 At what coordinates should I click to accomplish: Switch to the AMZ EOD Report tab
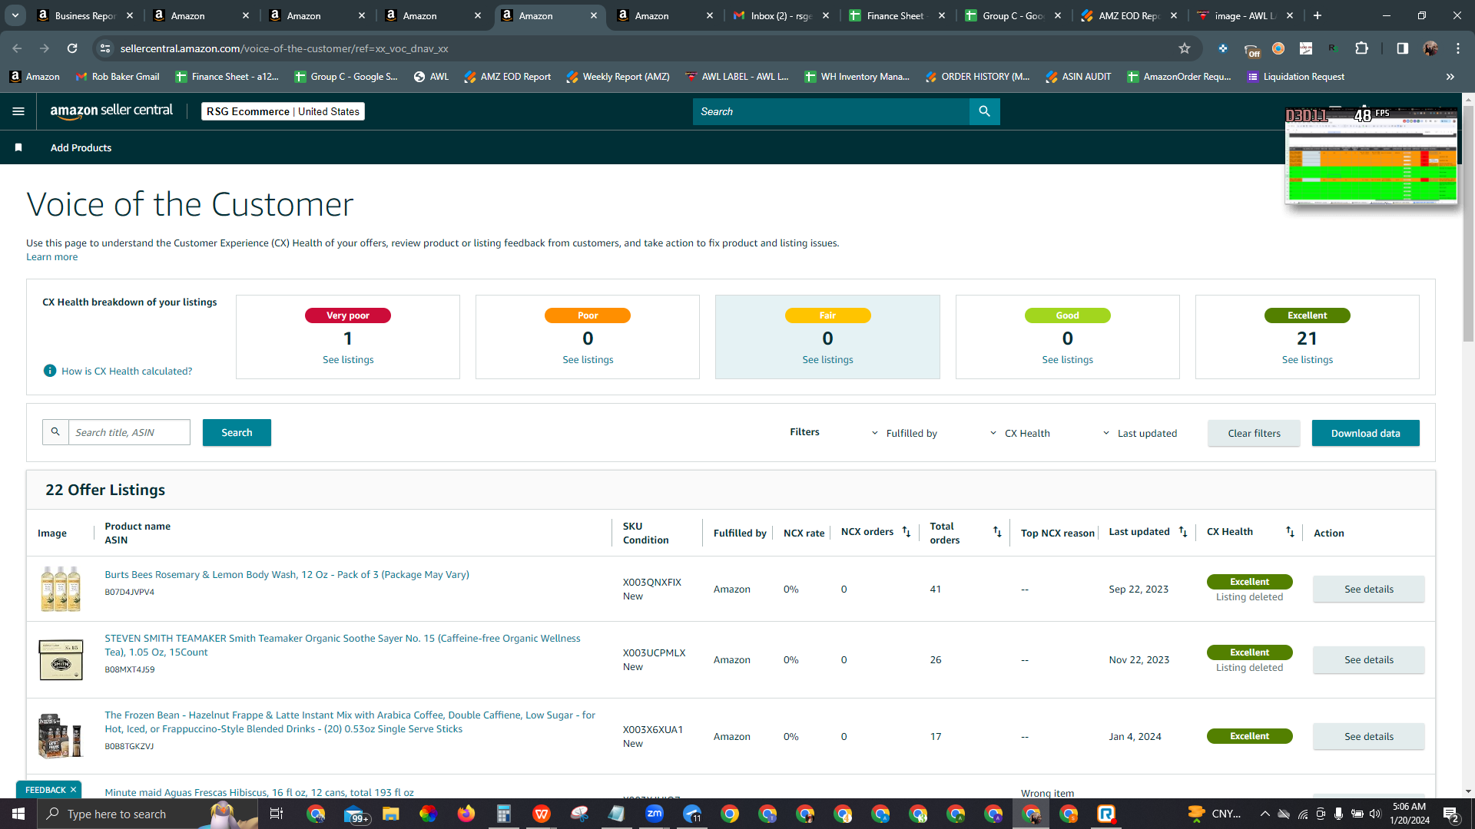1129,15
